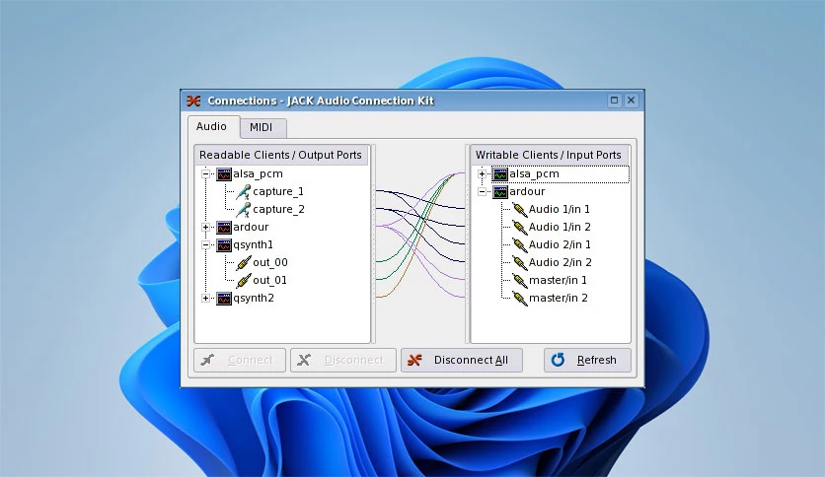Select master/in 2 input port label

point(559,299)
